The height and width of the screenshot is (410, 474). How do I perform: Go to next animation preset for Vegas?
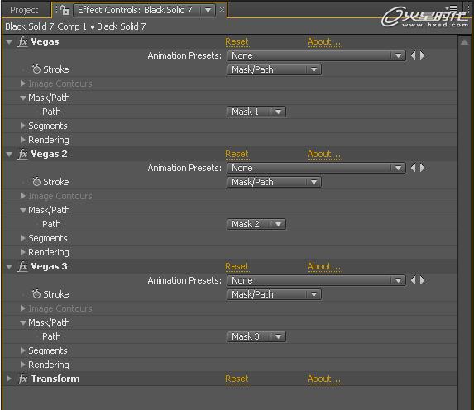[423, 55]
